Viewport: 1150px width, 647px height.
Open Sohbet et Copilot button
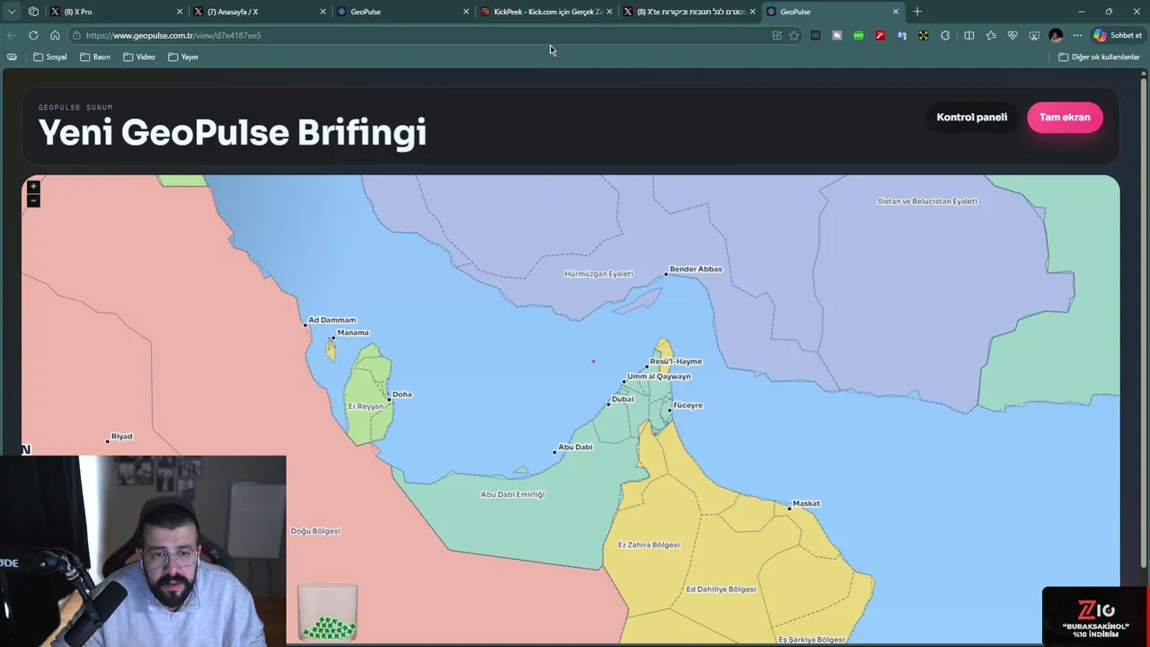(1118, 35)
